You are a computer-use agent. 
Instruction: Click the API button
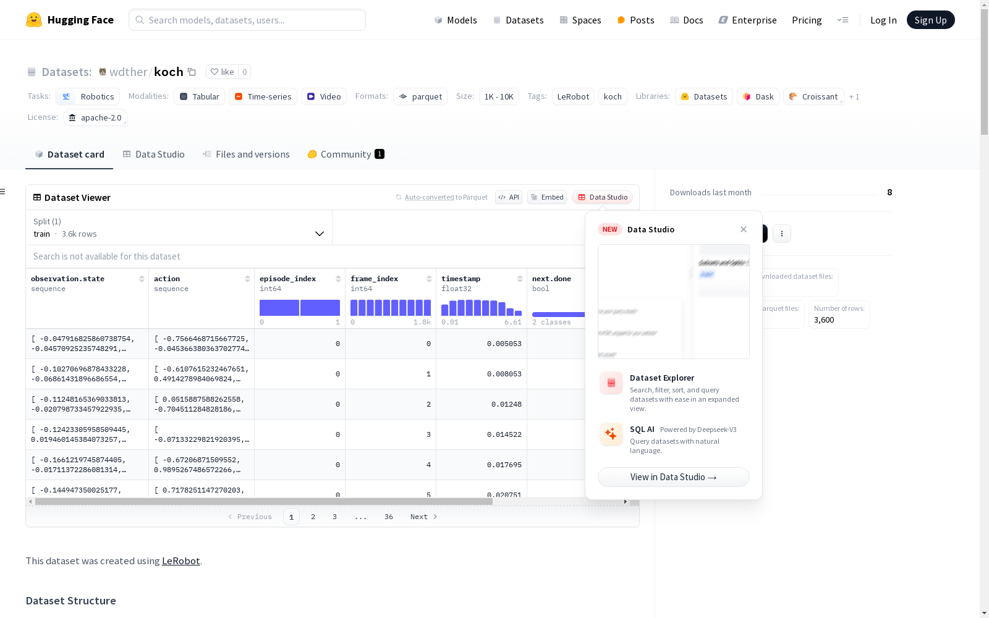point(509,197)
